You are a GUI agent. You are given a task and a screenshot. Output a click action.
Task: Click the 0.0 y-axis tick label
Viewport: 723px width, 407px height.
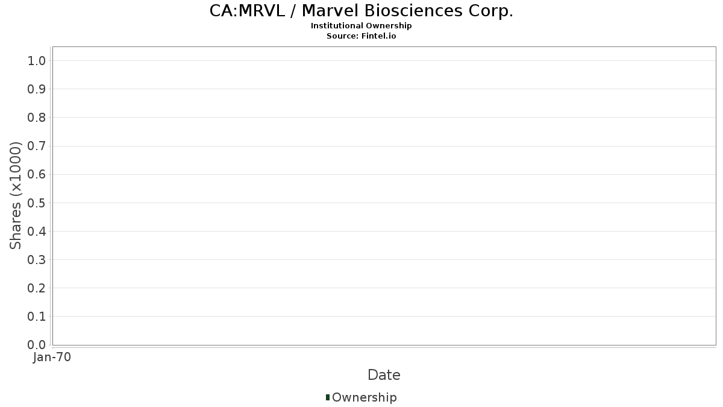pos(37,345)
